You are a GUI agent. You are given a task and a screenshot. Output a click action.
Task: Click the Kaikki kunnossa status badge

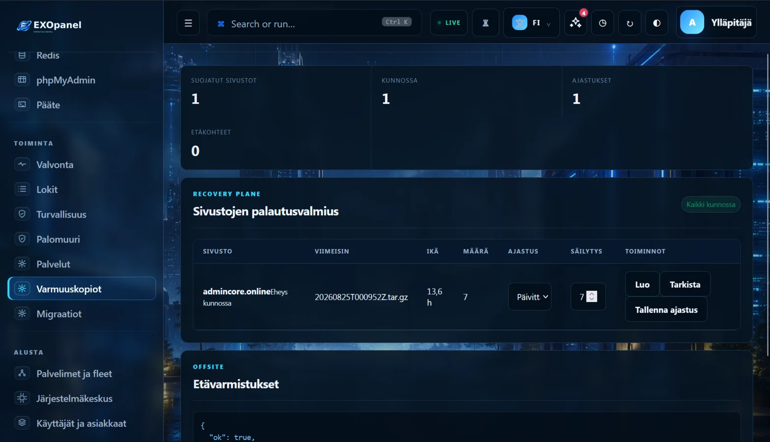(711, 204)
